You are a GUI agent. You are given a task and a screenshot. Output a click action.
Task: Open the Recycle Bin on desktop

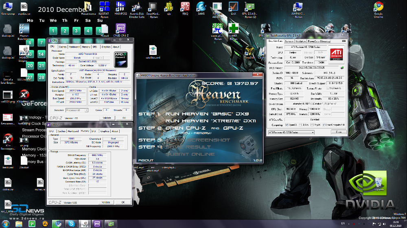(379, 184)
